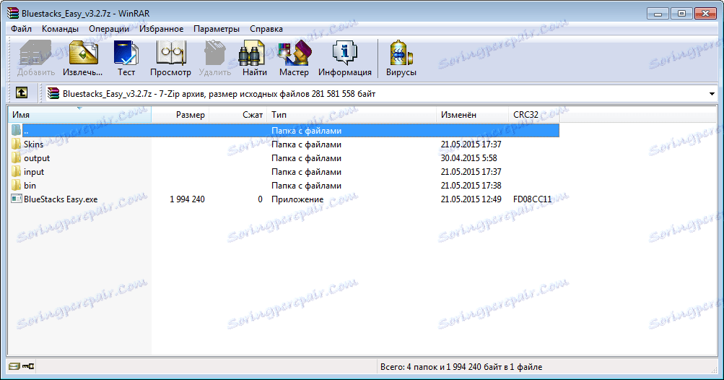Select the input folder name
The image size is (724, 380).
click(34, 171)
